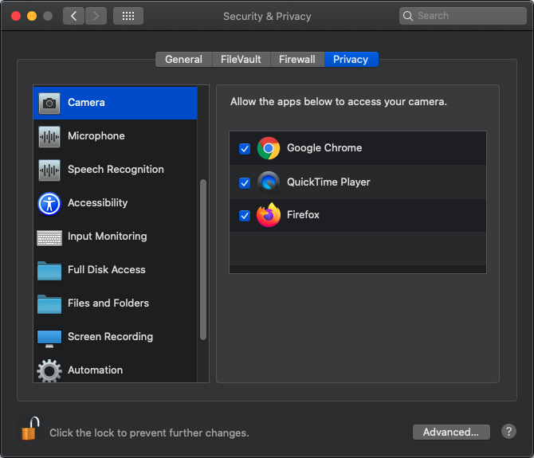Open the Automation gear icon

(49, 370)
